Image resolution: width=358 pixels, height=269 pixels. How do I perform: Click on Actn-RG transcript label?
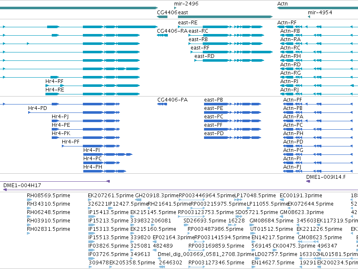[x=290, y=73]
